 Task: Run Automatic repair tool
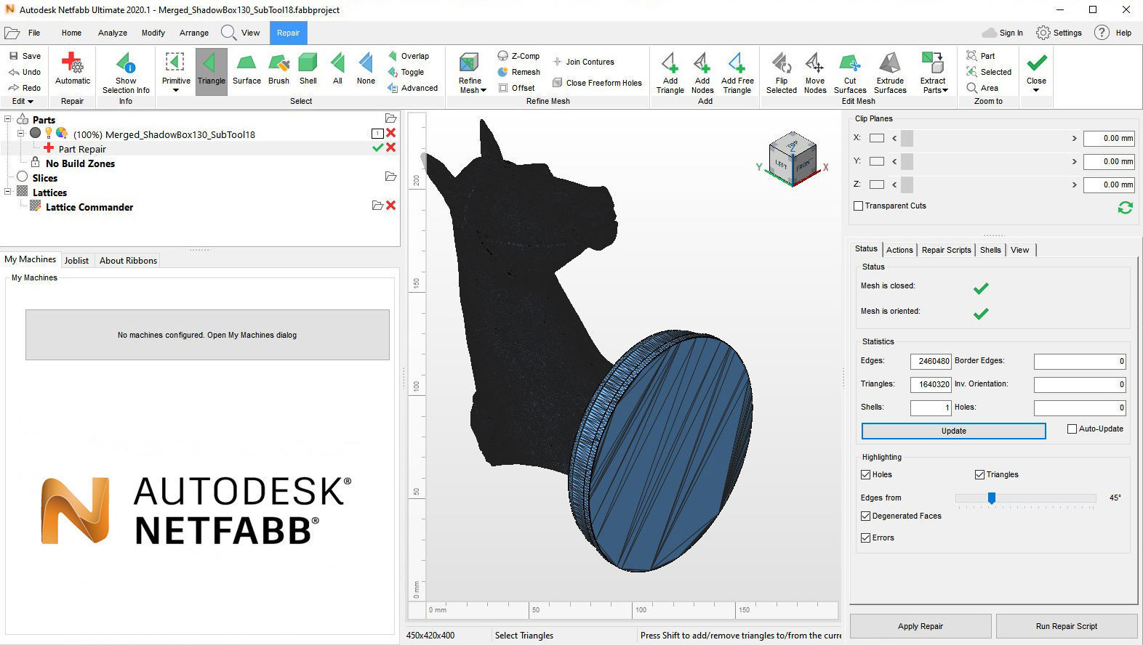point(73,69)
